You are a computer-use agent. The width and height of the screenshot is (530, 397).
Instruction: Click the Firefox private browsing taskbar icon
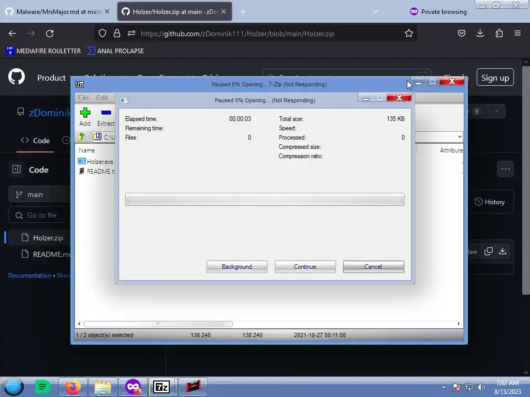pyautogui.click(x=133, y=387)
